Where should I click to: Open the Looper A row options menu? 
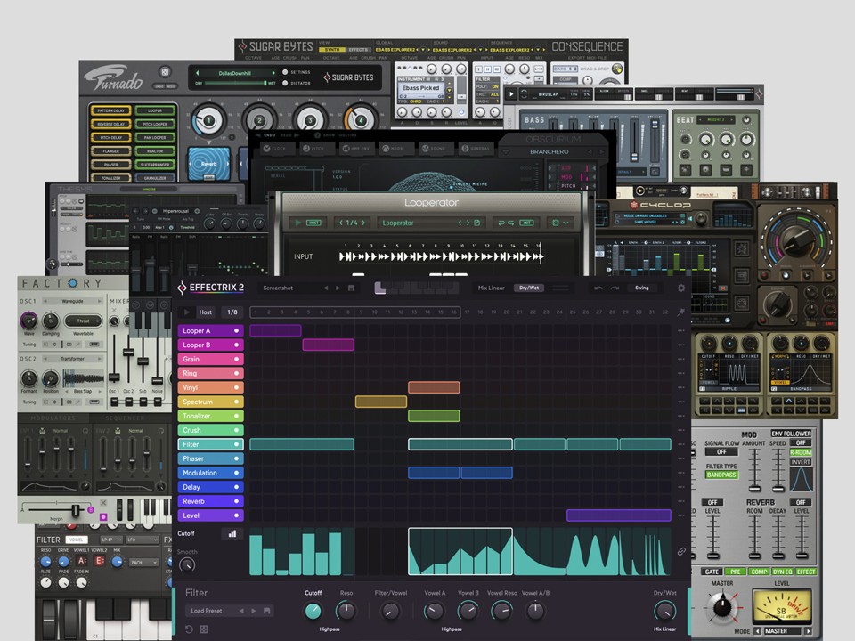tap(681, 331)
